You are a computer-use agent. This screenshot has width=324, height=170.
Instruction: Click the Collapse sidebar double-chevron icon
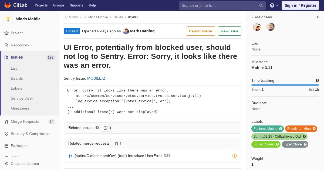coord(6,164)
